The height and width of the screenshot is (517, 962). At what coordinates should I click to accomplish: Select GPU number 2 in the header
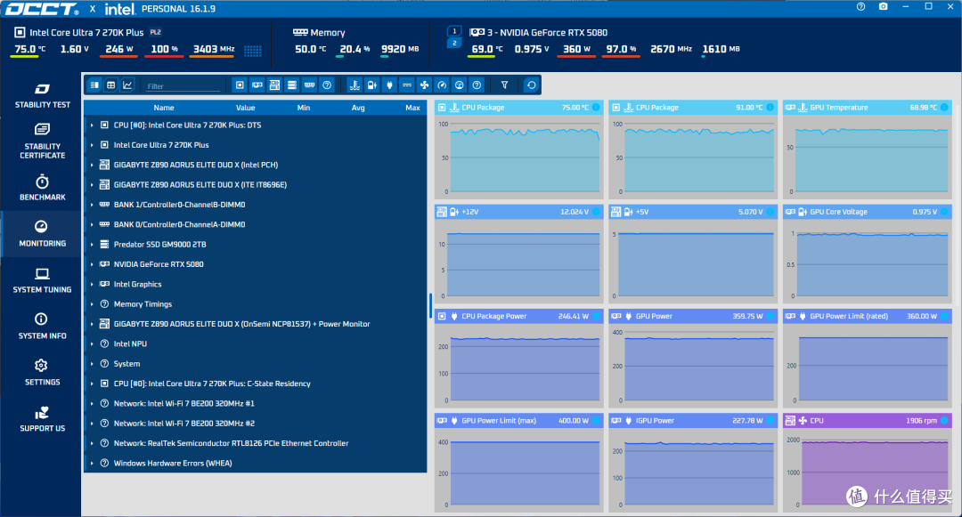point(454,44)
